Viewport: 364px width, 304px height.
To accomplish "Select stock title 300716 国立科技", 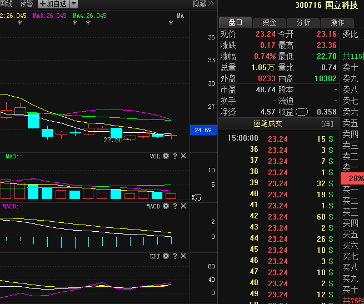I will tap(327, 5).
